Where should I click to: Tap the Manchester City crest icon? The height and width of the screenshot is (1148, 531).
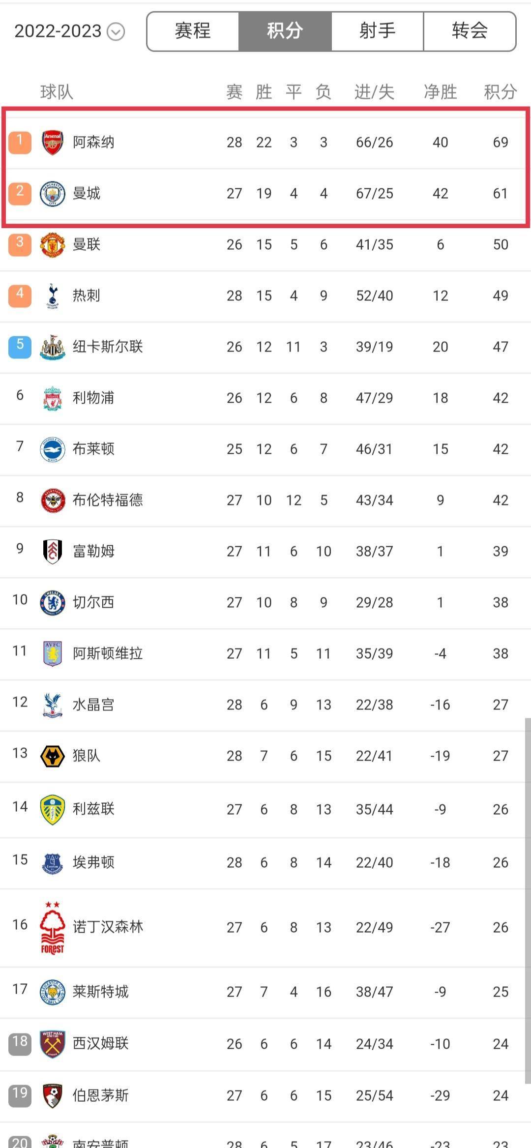click(x=53, y=194)
